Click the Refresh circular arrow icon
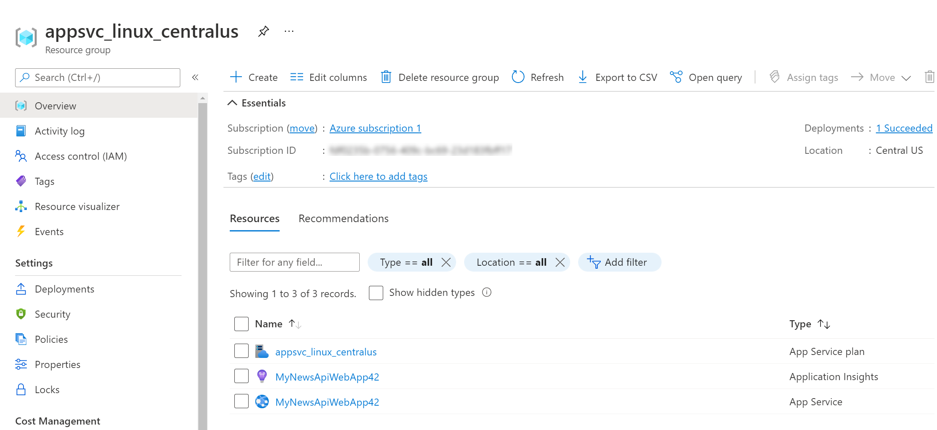 [518, 77]
